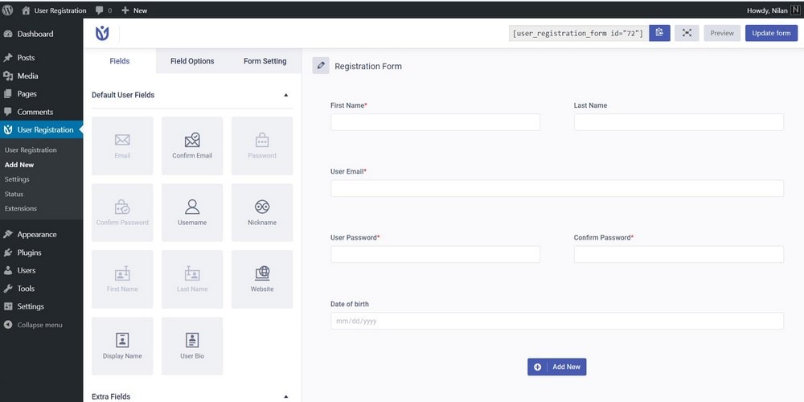
Task: Open the User Registration site home link
Action: pyautogui.click(x=54, y=10)
